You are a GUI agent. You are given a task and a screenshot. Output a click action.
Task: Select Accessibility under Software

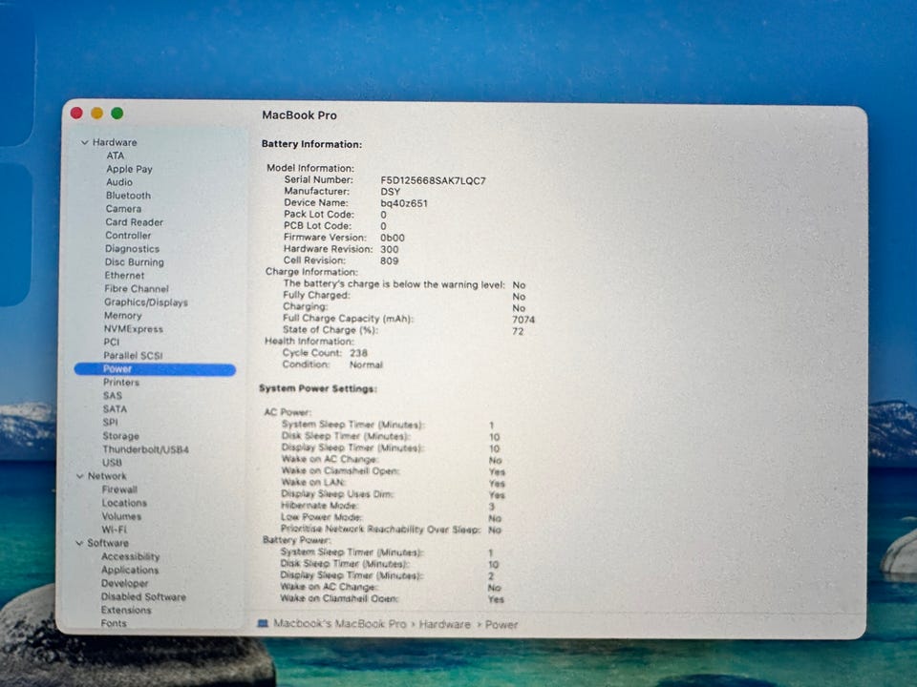tap(130, 556)
